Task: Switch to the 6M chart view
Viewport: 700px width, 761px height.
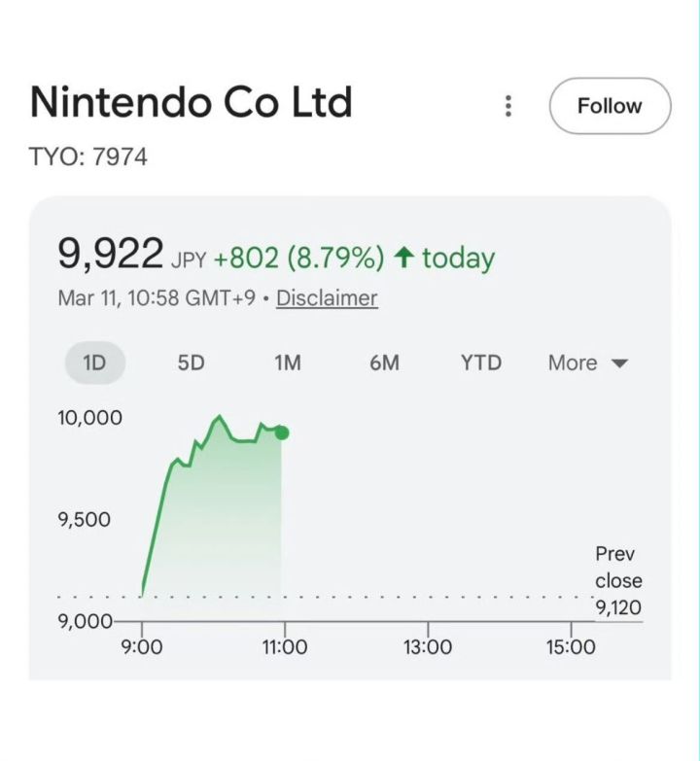Action: click(x=384, y=363)
